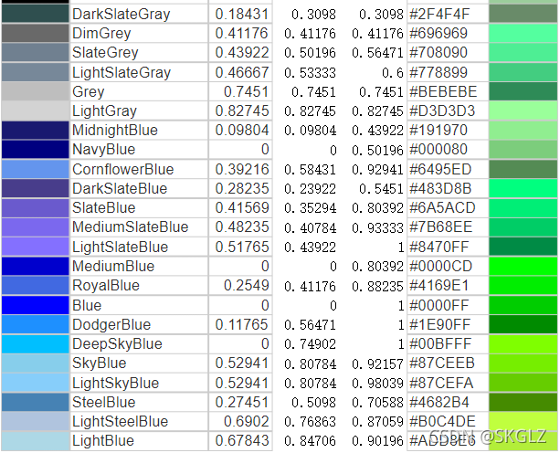This screenshot has width=560, height=453.
Task: Click the hex value '#6A5ACD'
Action: tap(442, 207)
